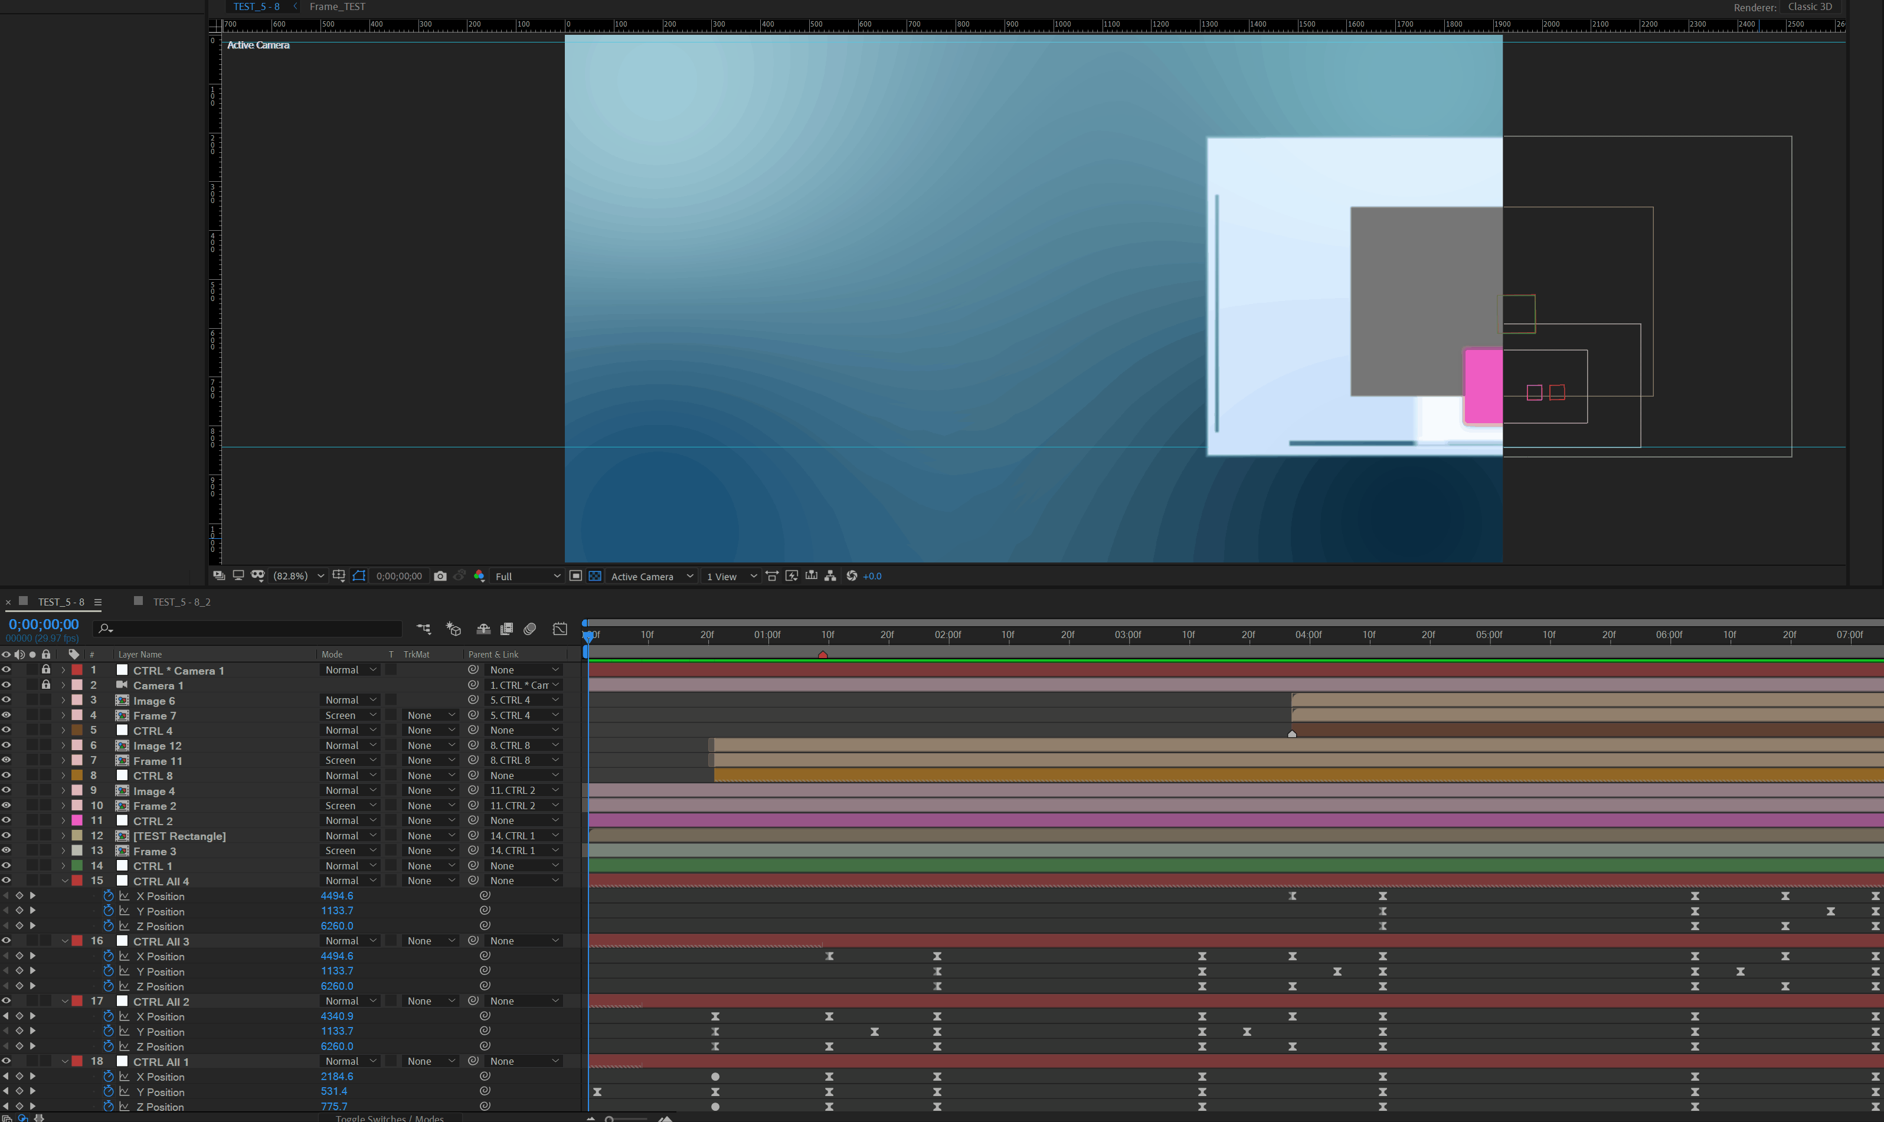Image resolution: width=1884 pixels, height=1122 pixels.
Task: Open the Graph Editor in timeline
Action: coord(560,629)
